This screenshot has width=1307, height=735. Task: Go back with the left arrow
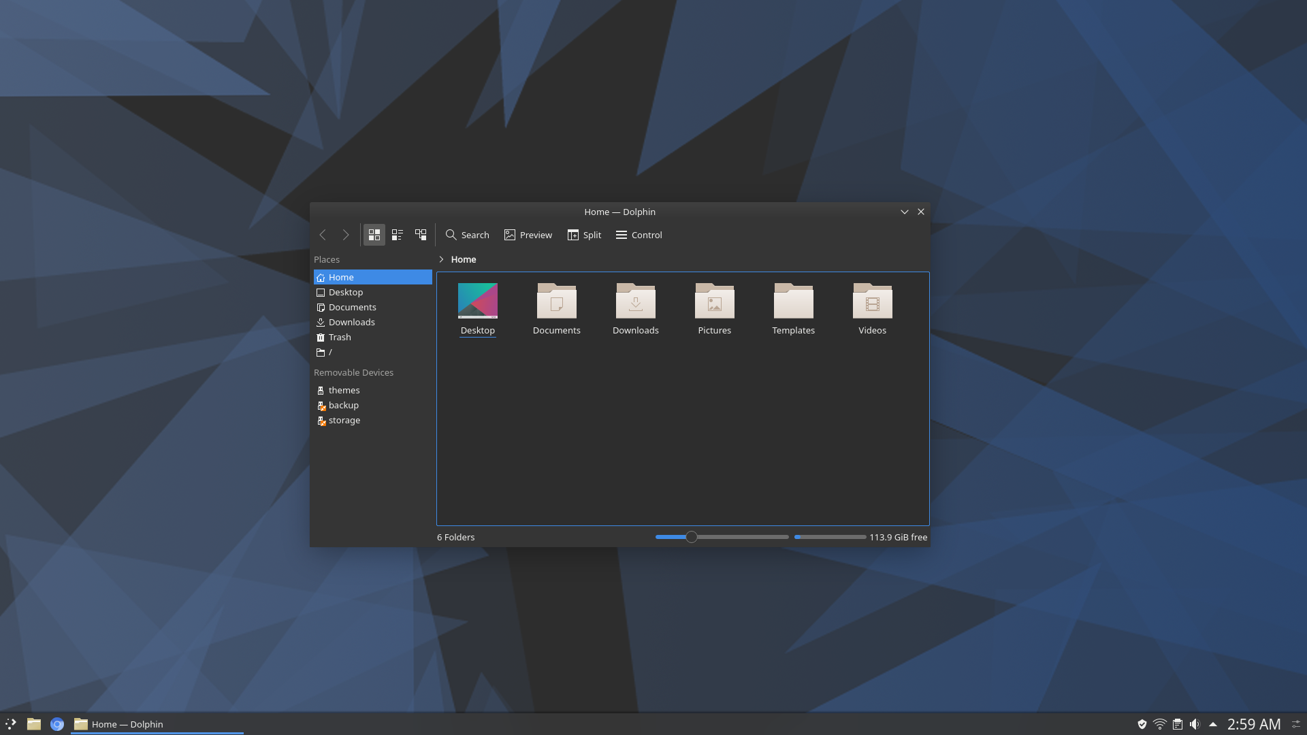click(x=323, y=235)
